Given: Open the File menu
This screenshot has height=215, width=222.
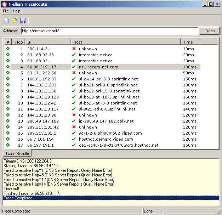Looking at the screenshot, I should point(6,11).
